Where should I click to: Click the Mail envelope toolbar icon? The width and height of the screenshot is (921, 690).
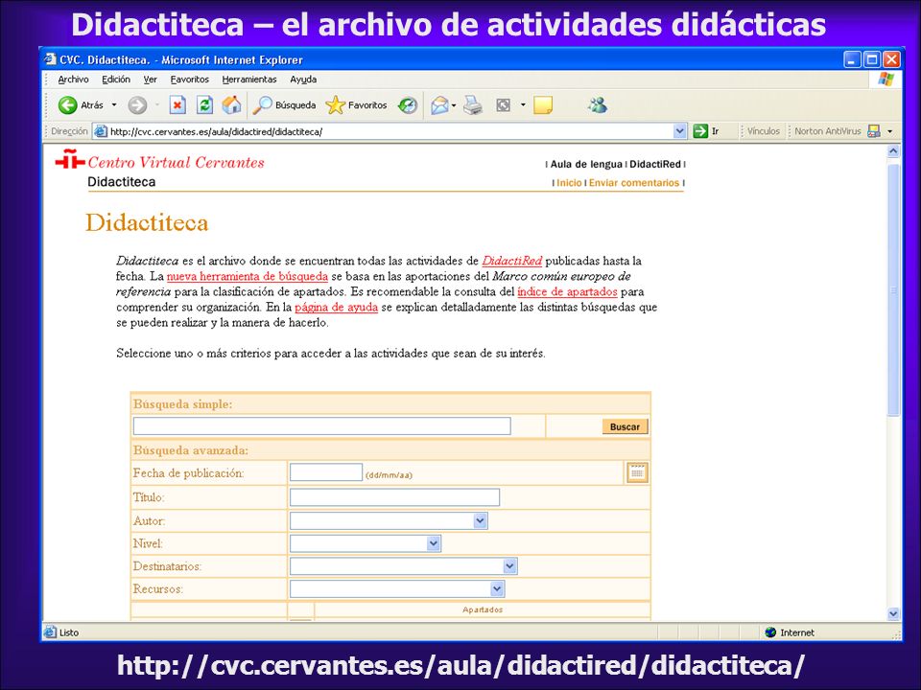point(439,105)
